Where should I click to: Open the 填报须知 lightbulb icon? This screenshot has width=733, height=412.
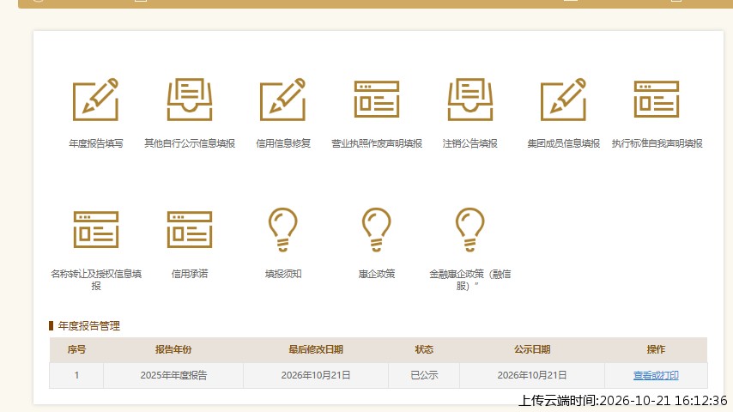283,230
